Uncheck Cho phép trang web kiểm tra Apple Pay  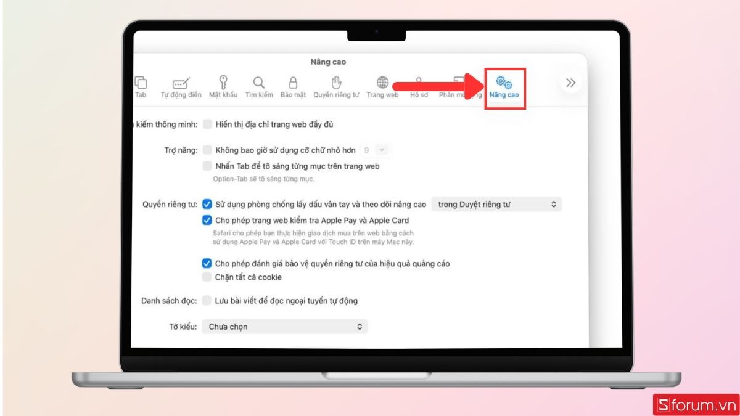207,220
